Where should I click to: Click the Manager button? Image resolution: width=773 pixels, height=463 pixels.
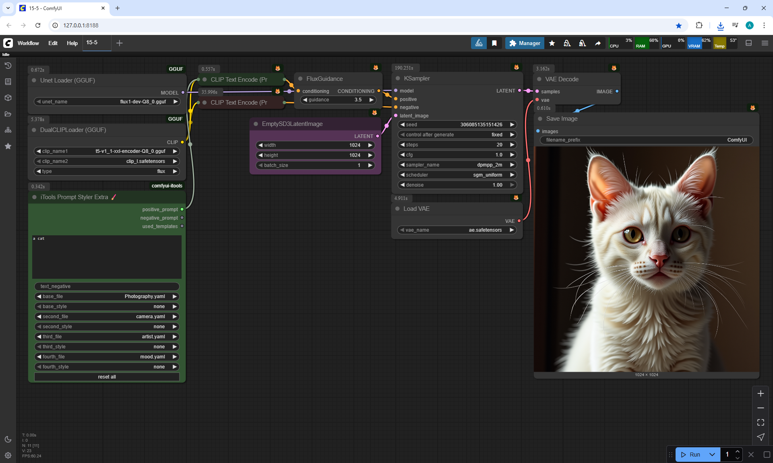click(x=525, y=43)
